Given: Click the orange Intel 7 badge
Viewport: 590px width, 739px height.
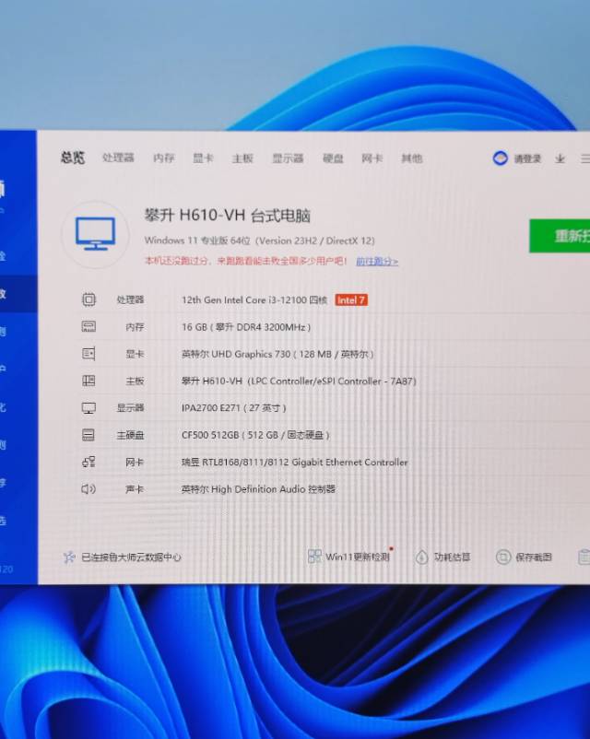Looking at the screenshot, I should point(351,299).
